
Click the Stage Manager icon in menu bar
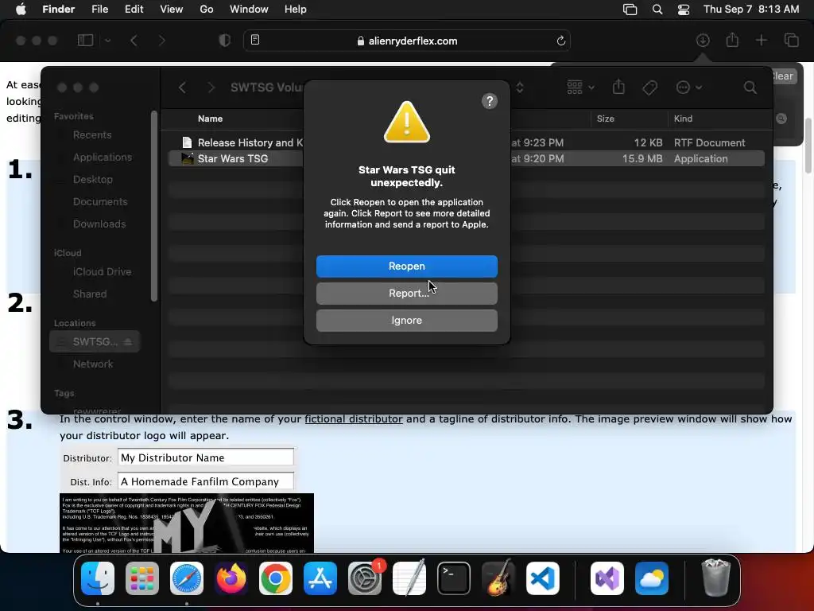(630, 10)
